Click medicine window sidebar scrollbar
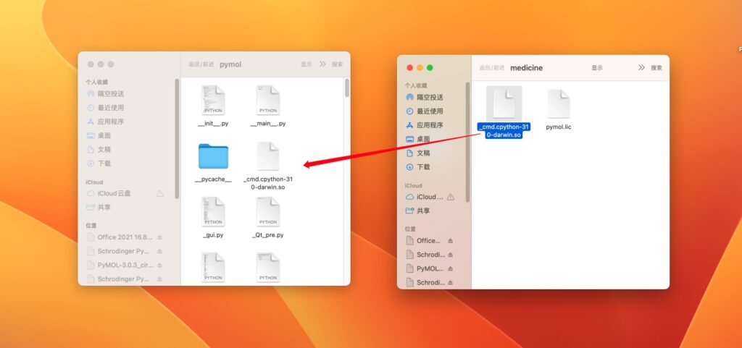This screenshot has width=742, height=348. point(467,142)
